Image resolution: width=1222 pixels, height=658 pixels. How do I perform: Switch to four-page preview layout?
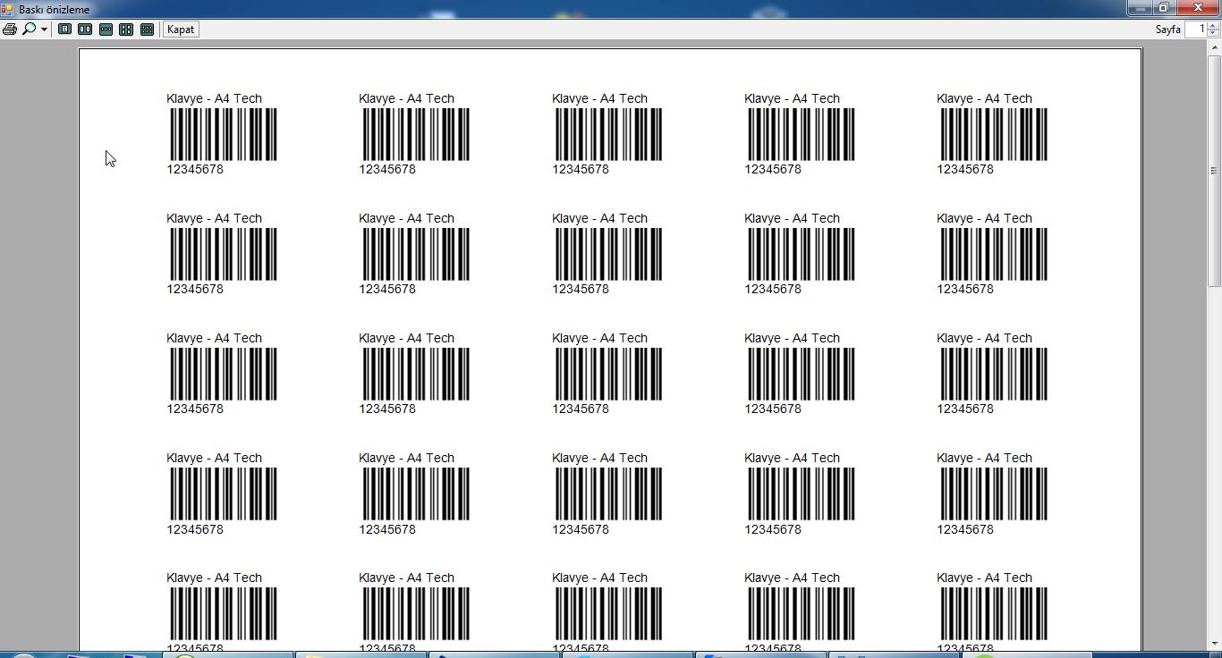[x=126, y=30]
